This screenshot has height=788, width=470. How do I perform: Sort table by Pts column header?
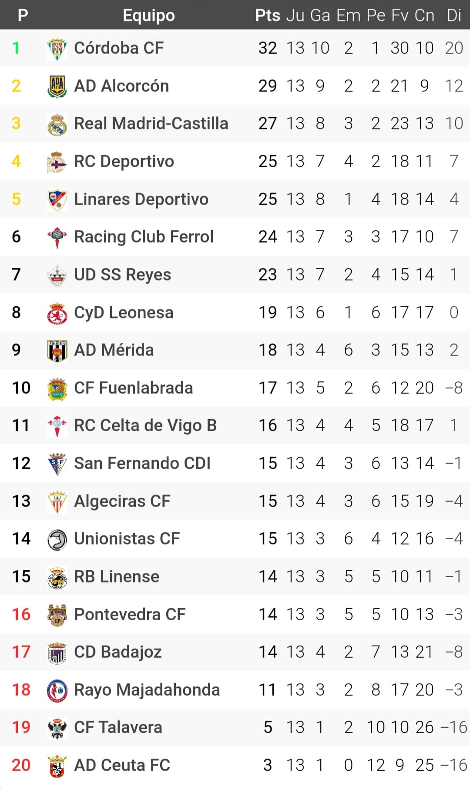tap(267, 15)
